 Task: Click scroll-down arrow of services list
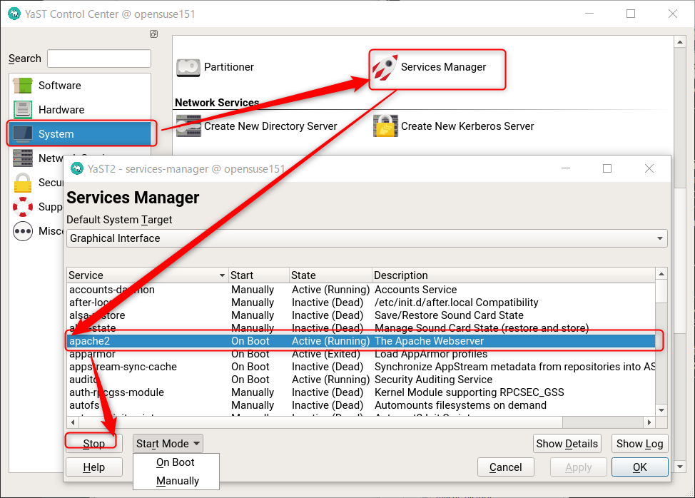pyautogui.click(x=661, y=410)
